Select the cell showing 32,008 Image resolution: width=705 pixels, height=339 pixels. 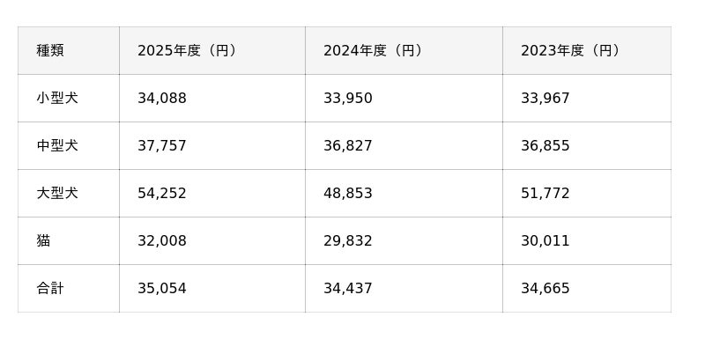point(212,241)
